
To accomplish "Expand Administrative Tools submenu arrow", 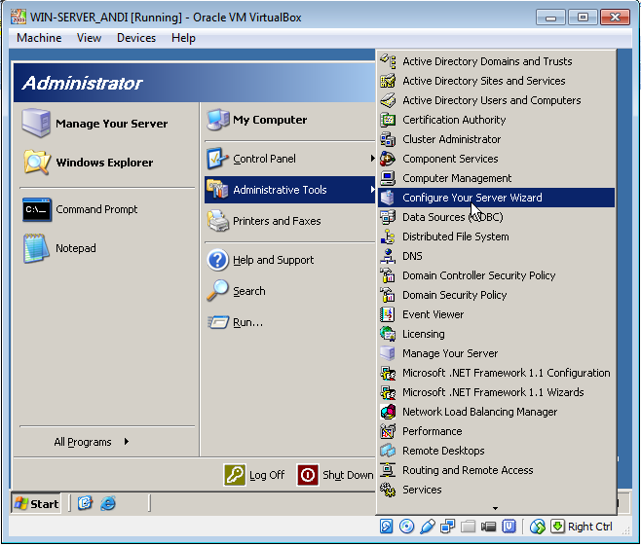I will click(372, 190).
